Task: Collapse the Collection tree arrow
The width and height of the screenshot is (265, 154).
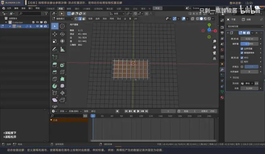Action: (6, 22)
